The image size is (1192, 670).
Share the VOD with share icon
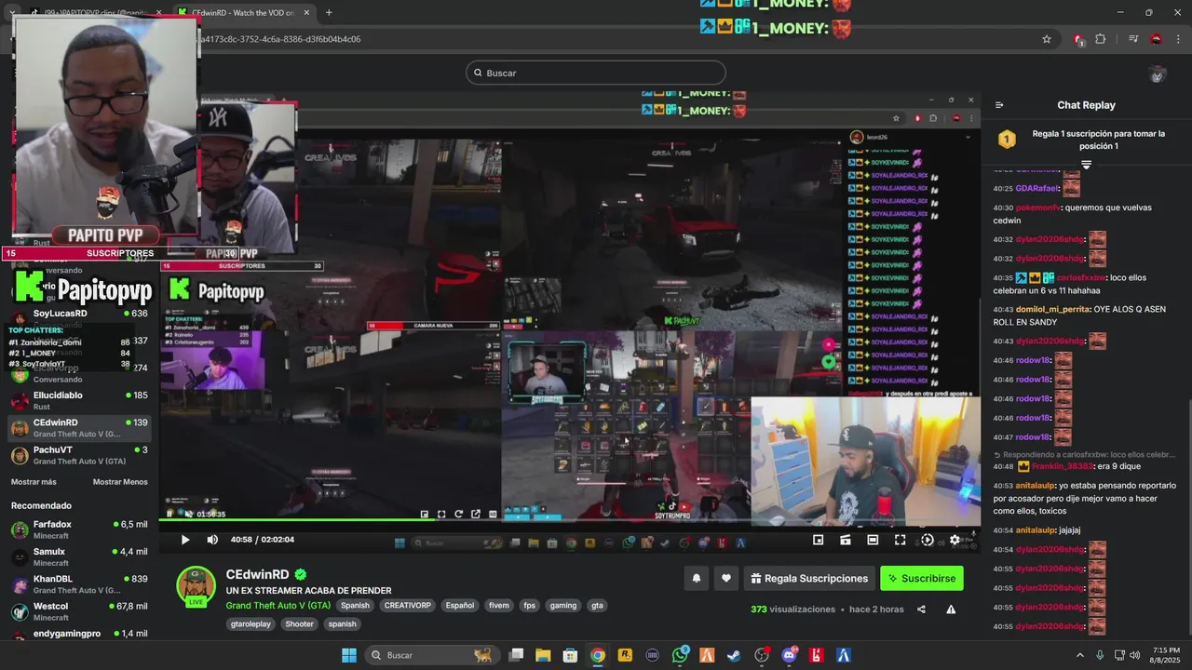[921, 610]
